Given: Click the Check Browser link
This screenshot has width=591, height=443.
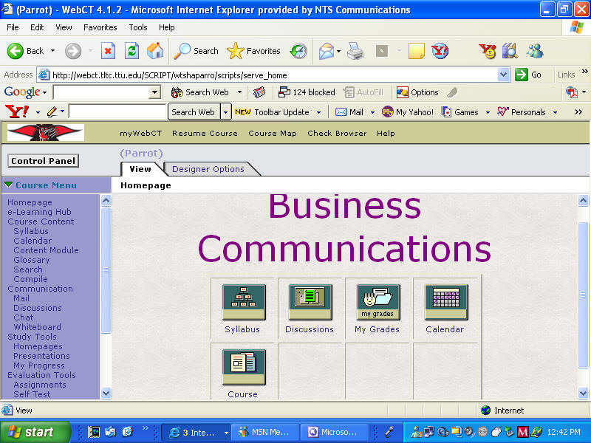Looking at the screenshot, I should pos(337,134).
